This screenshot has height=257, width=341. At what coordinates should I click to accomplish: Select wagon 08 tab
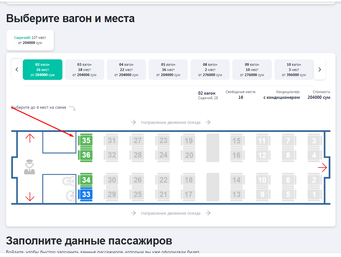click(210, 70)
